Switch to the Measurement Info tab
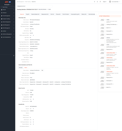The height and width of the screenshot is (131, 122). (45, 14)
